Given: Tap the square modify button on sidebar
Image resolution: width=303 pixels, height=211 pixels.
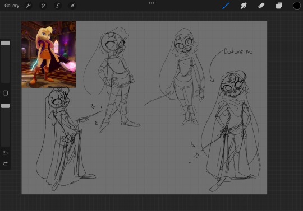Looking at the screenshot, I should point(5,93).
